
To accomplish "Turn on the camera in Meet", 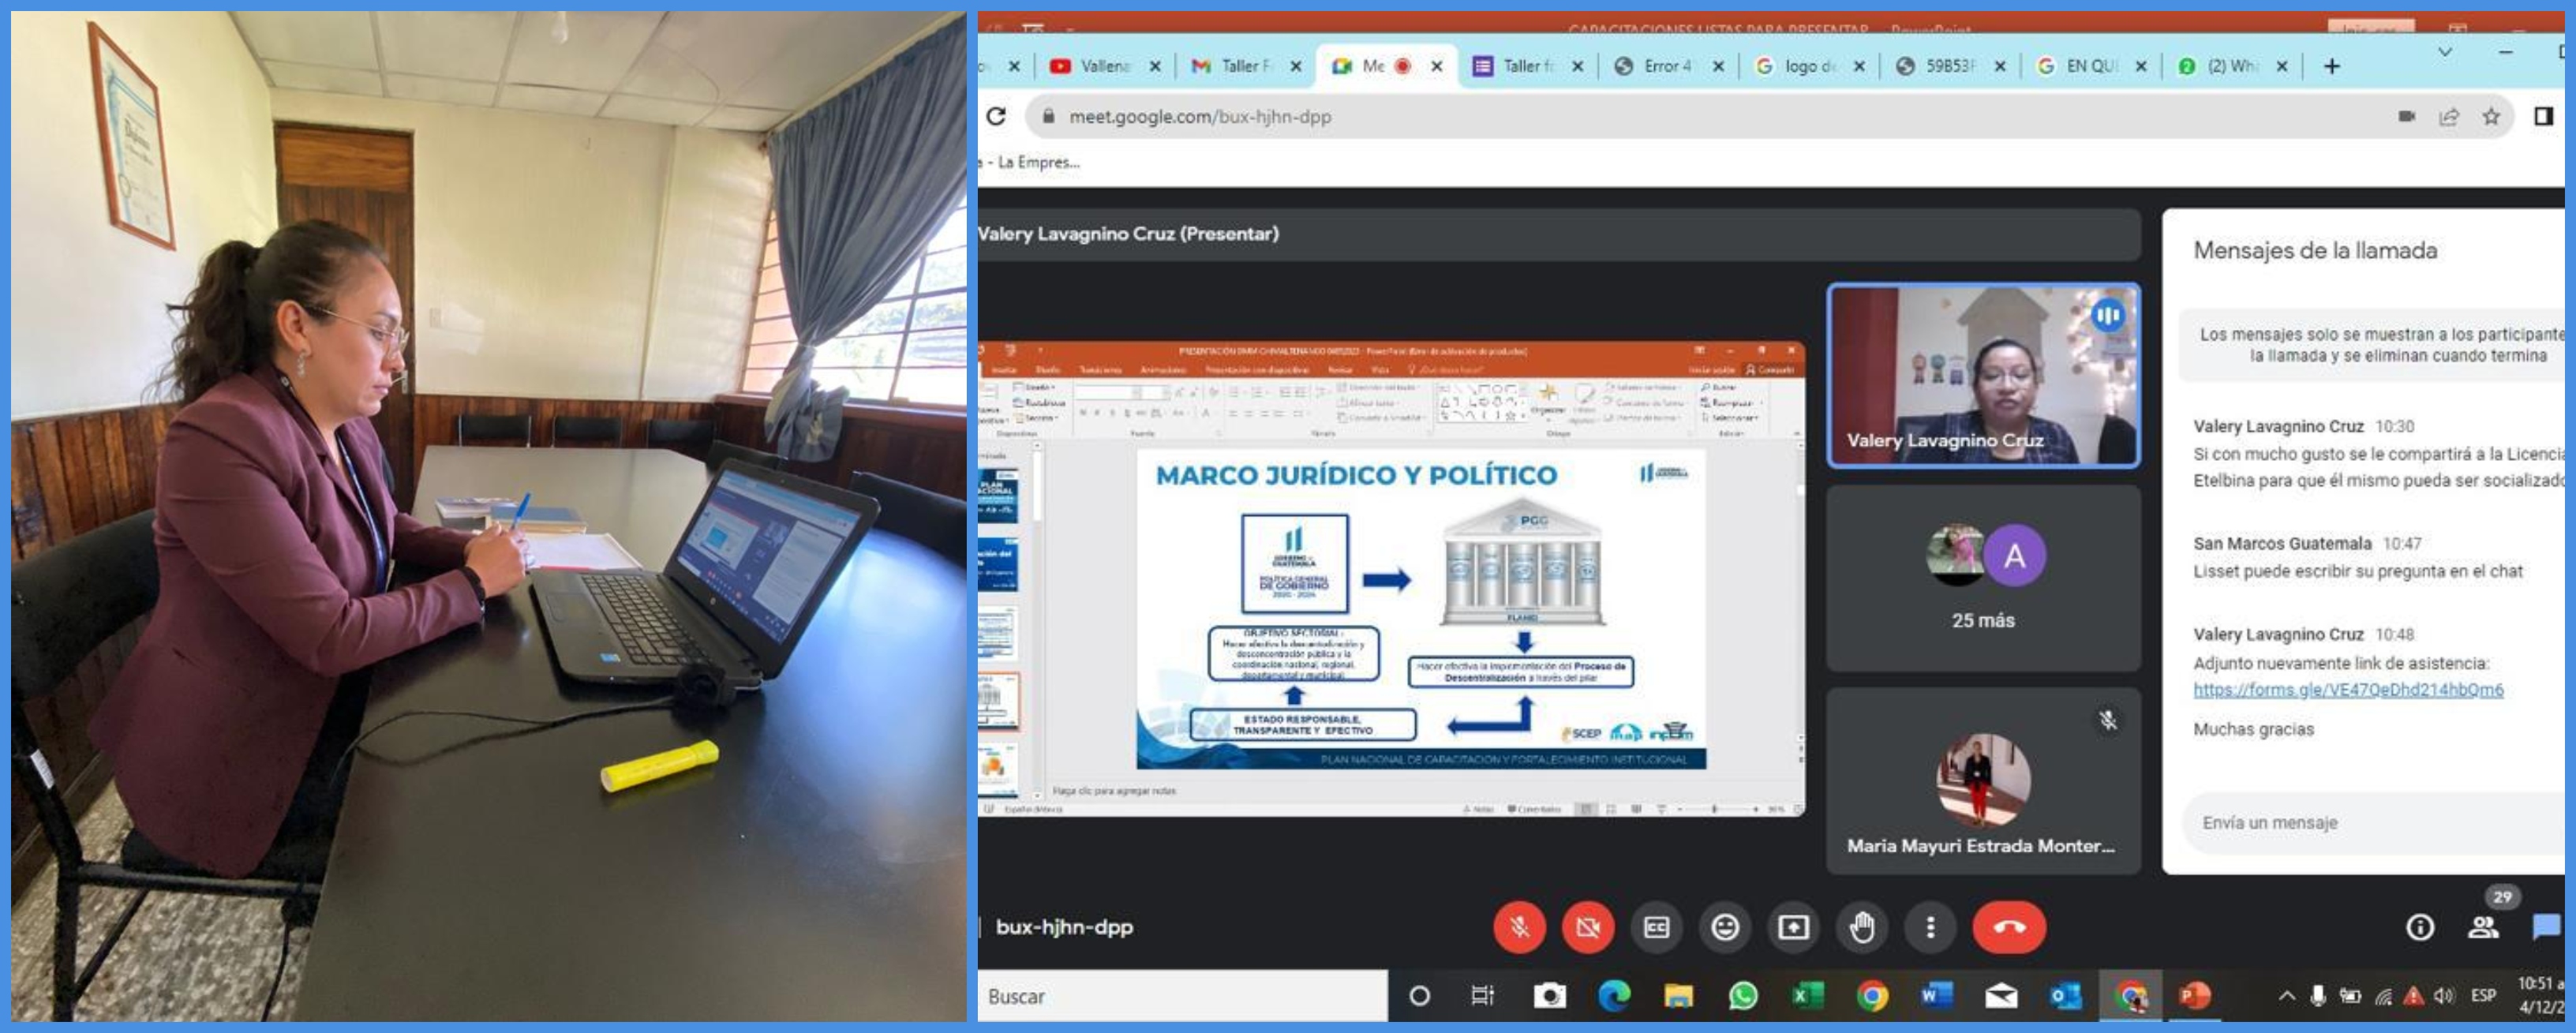I will pyautogui.click(x=1587, y=927).
